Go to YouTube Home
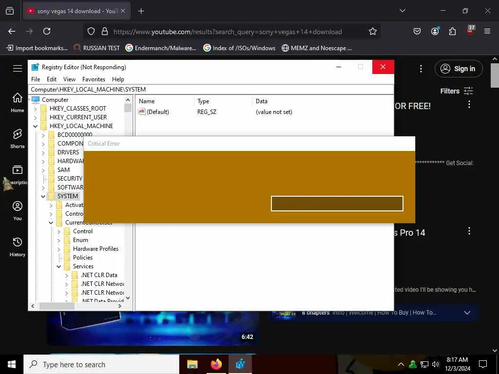Screen dimensions: 499x374 (x=18, y=102)
